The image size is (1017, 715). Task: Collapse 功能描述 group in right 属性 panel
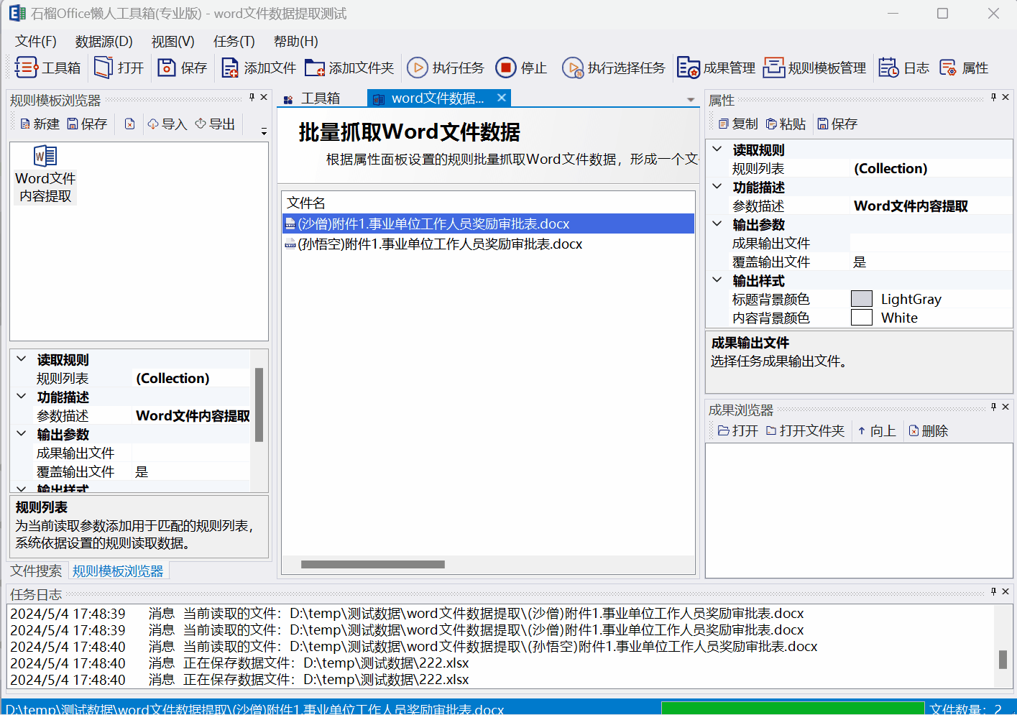(x=717, y=186)
